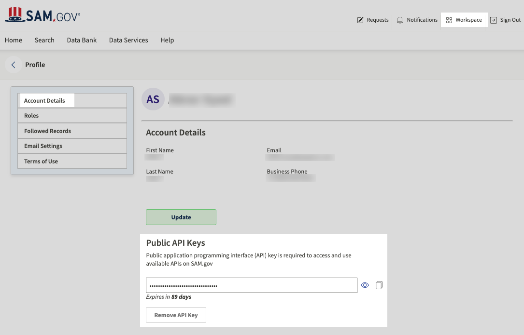Click the Profile page title
The height and width of the screenshot is (335, 524).
click(x=35, y=65)
